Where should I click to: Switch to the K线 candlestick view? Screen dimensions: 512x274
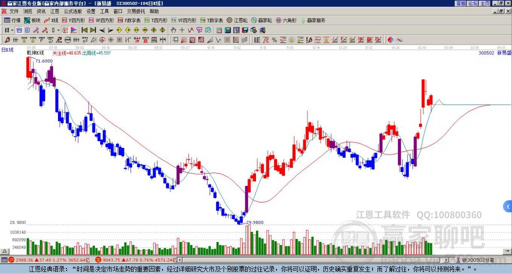click(51, 20)
